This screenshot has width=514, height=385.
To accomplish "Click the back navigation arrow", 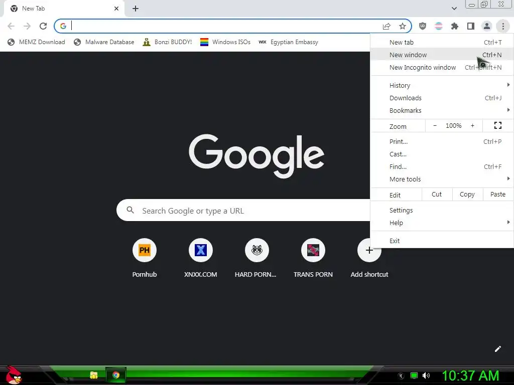I will 11,26.
